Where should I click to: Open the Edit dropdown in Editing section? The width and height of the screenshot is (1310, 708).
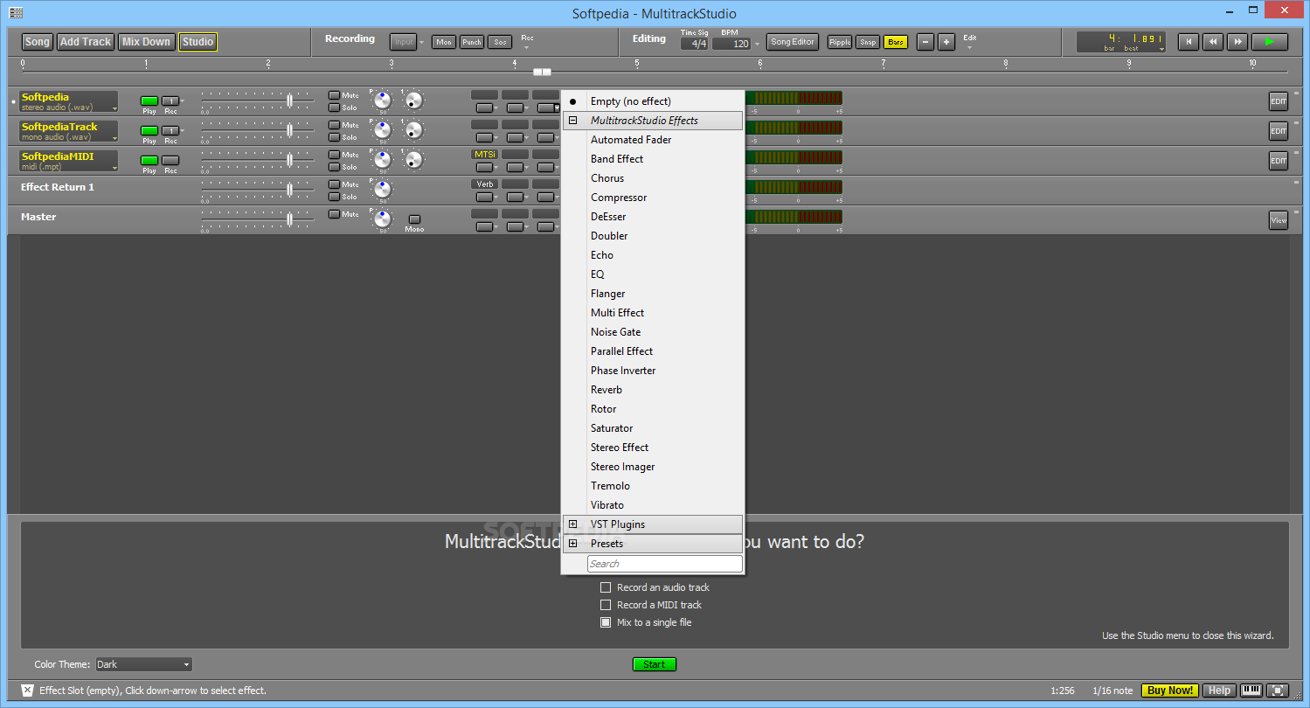tap(969, 47)
